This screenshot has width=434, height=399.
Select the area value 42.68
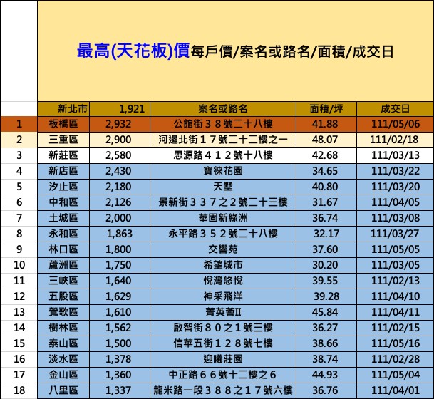point(326,155)
